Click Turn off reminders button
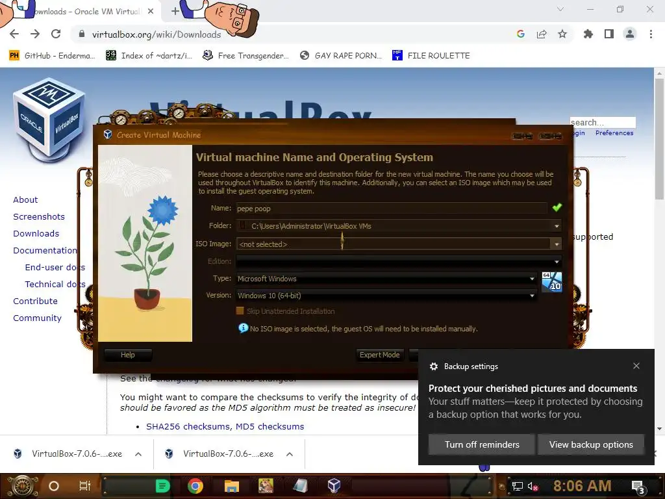 coord(482,444)
